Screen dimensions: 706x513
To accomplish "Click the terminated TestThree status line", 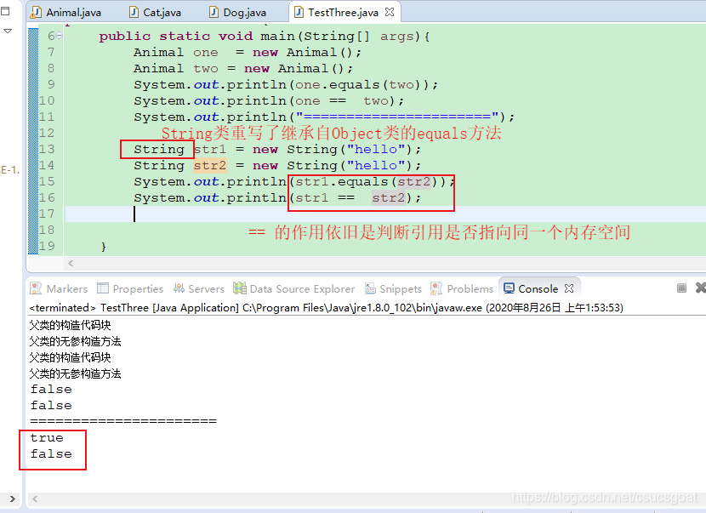I will (x=326, y=308).
